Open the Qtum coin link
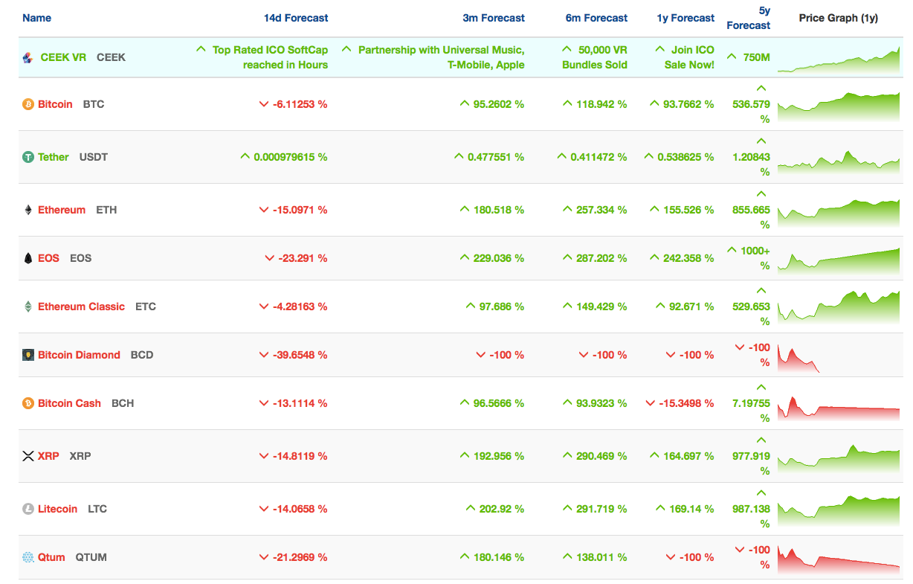The height and width of the screenshot is (584, 913). (51, 557)
